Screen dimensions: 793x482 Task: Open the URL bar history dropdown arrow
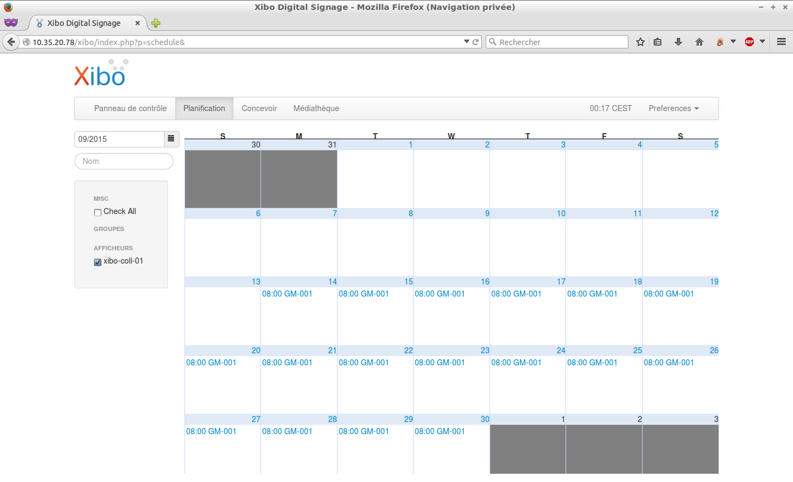point(466,42)
